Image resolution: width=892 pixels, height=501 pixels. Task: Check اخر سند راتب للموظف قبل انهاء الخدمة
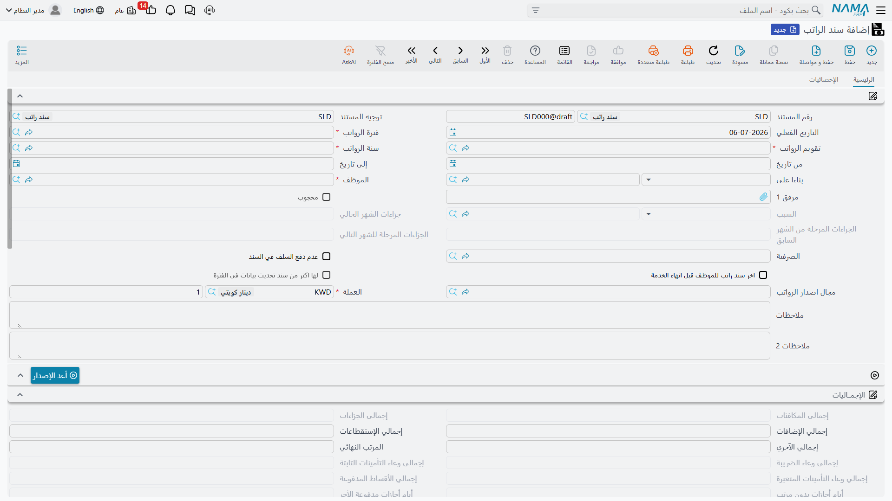(763, 275)
